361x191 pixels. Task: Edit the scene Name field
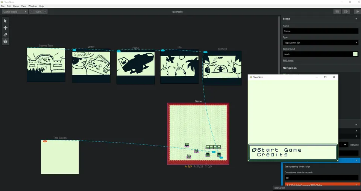(x=320, y=31)
